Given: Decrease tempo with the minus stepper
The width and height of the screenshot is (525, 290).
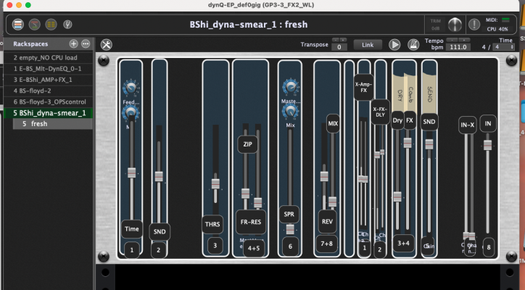Looking at the screenshot, I should click(452, 40).
